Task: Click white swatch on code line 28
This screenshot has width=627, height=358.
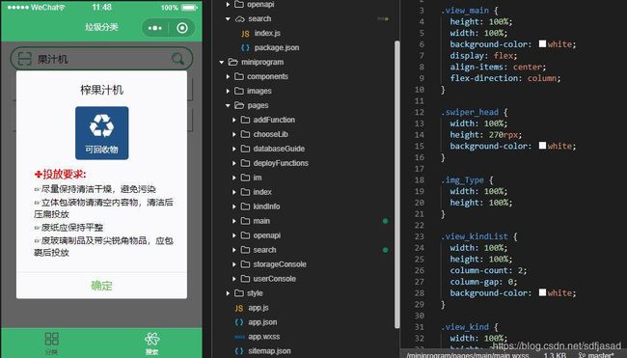Action: [x=542, y=292]
